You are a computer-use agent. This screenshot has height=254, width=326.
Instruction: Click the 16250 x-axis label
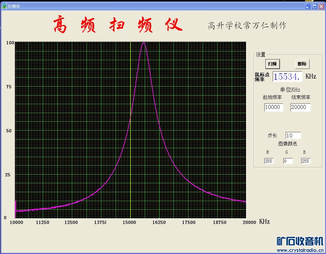tap(159, 222)
